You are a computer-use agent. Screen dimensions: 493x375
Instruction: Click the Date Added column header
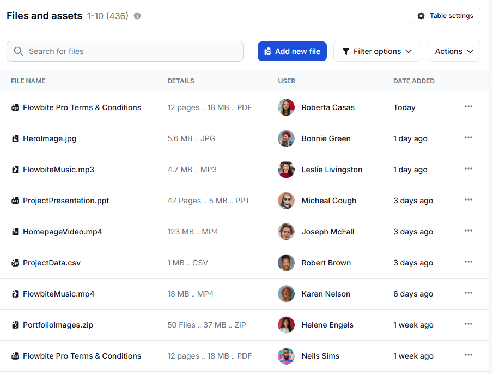click(413, 81)
